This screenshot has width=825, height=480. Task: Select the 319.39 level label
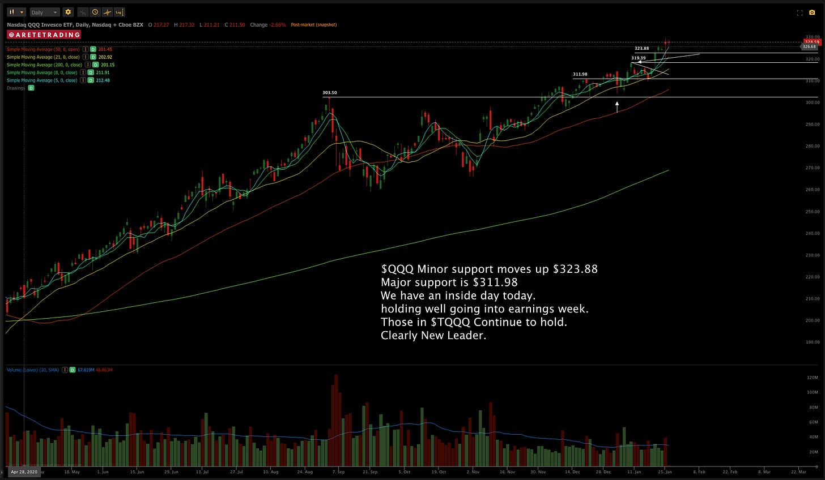tap(639, 58)
